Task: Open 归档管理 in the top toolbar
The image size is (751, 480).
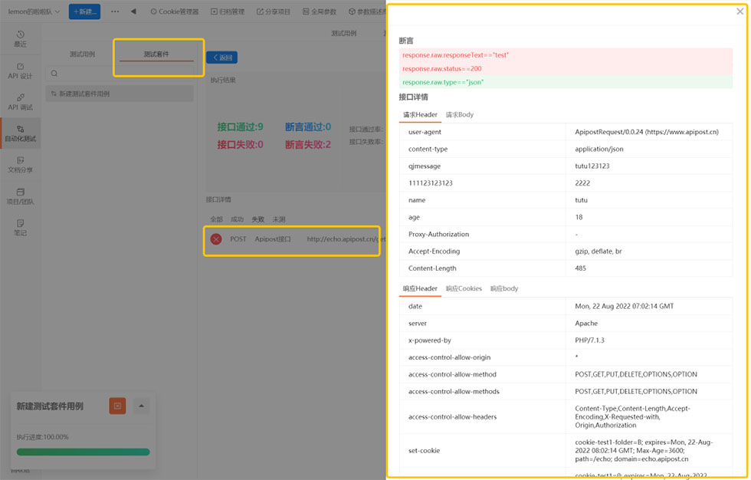Action: (228, 12)
